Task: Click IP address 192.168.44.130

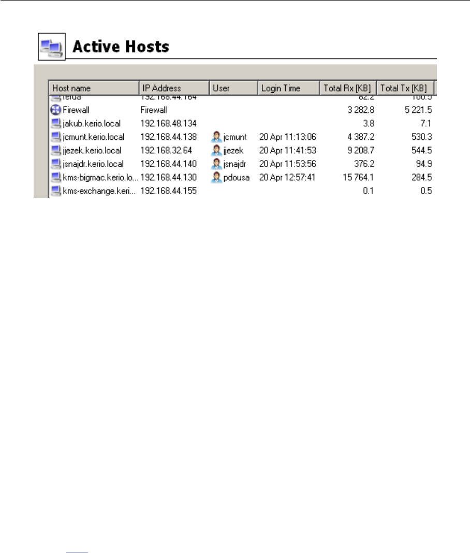Action: click(169, 178)
